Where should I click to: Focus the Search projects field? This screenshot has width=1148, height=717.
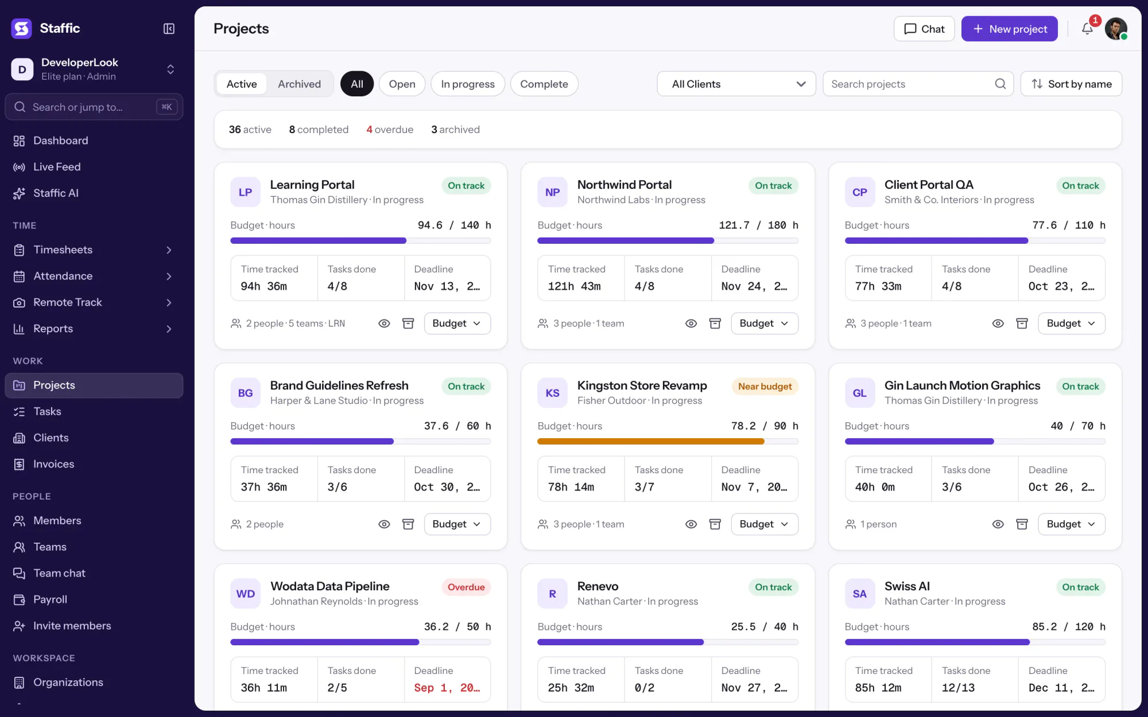pos(918,84)
